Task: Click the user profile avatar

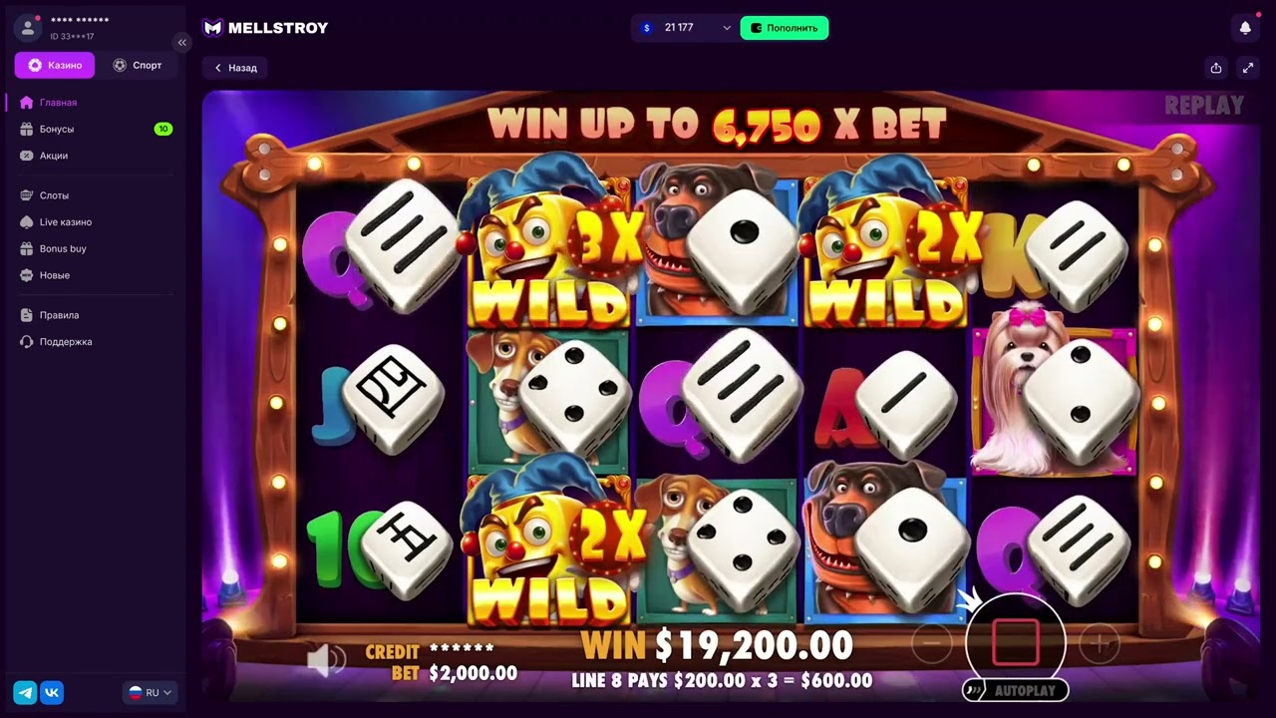Action: pyautogui.click(x=27, y=28)
